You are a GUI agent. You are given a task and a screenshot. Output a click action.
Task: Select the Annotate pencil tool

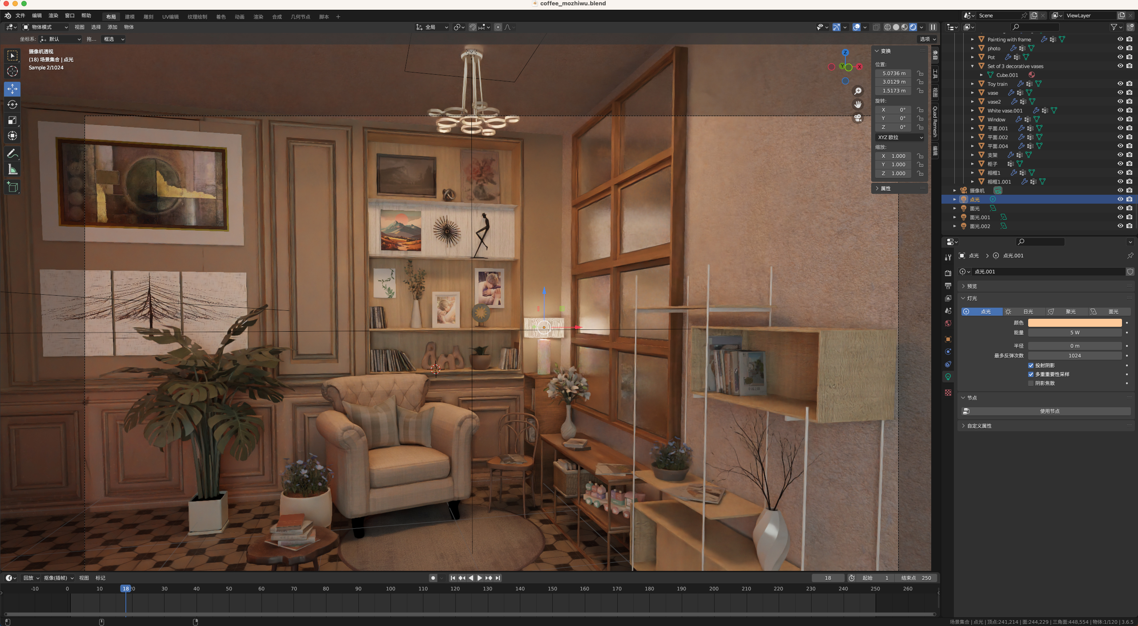pyautogui.click(x=12, y=154)
